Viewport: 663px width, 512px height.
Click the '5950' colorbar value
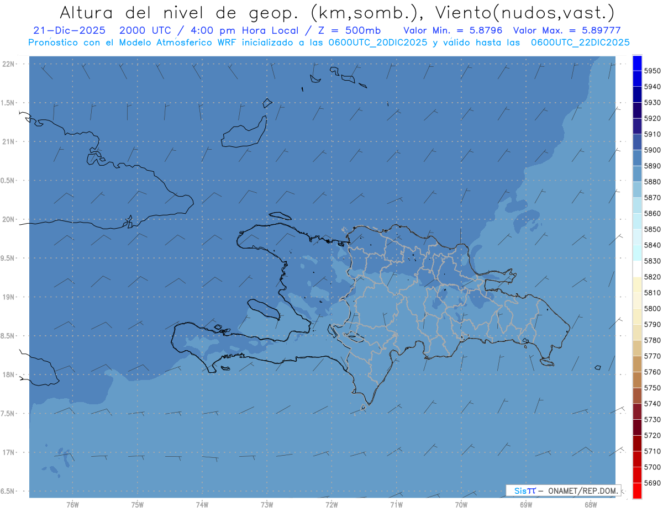(x=653, y=71)
